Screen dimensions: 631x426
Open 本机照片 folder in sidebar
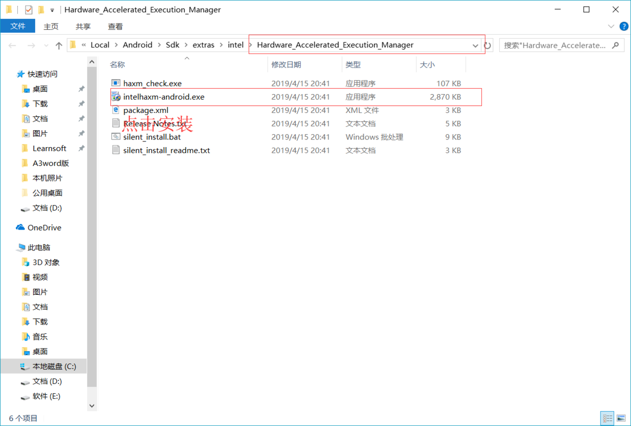pyautogui.click(x=47, y=178)
